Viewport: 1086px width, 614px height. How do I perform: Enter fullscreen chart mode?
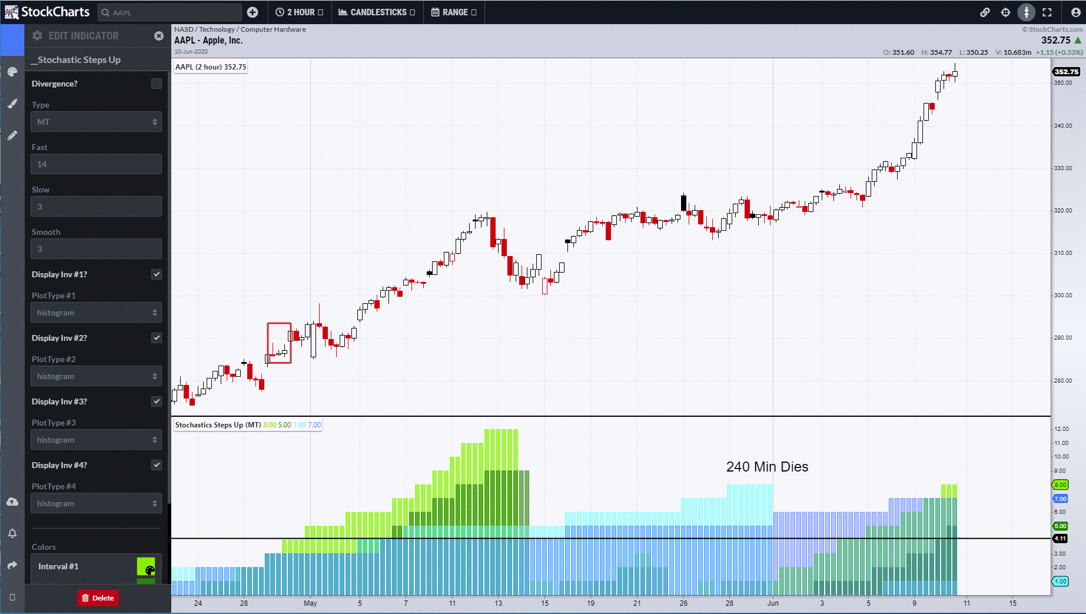pos(1047,12)
